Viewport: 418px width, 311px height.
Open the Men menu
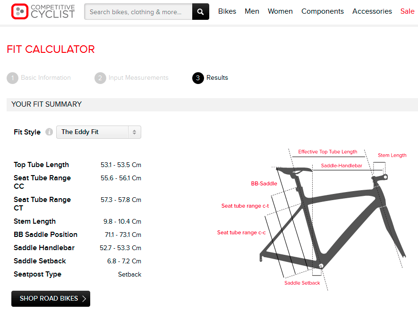pos(252,11)
